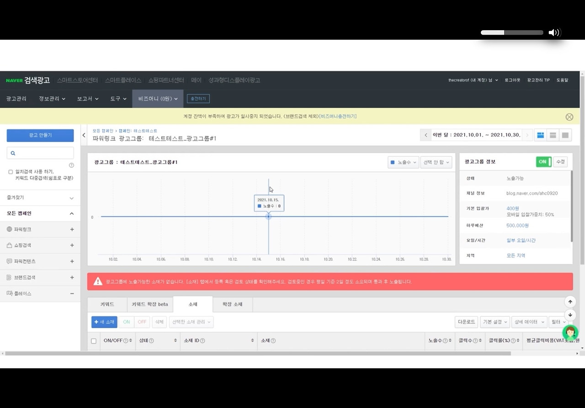The height and width of the screenshot is (408, 585).
Task: Go to next date period
Action: (x=527, y=135)
